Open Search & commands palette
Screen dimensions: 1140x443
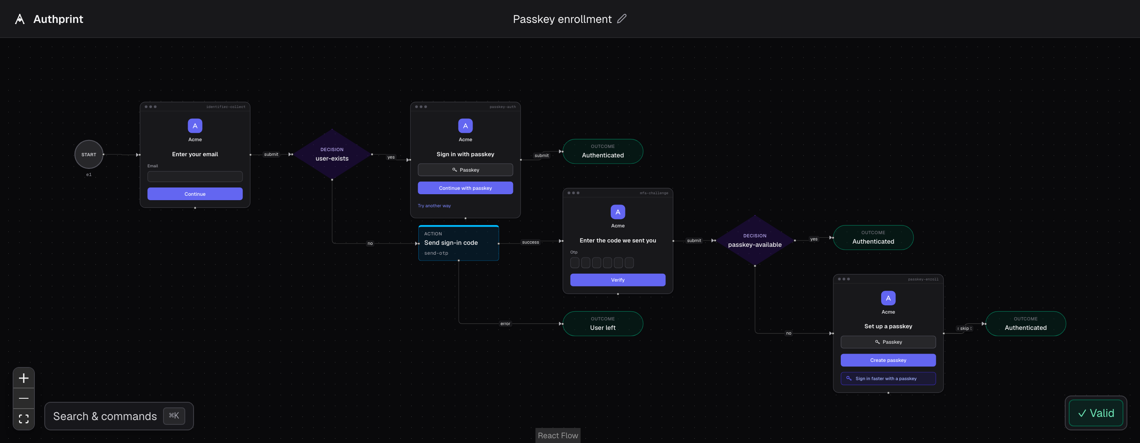[119, 416]
